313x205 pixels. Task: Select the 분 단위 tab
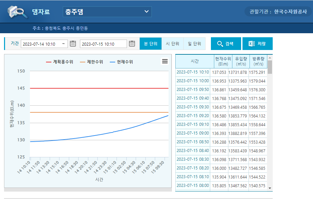point(150,44)
